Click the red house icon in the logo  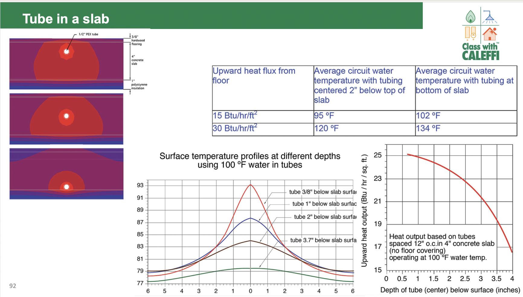pos(489,34)
